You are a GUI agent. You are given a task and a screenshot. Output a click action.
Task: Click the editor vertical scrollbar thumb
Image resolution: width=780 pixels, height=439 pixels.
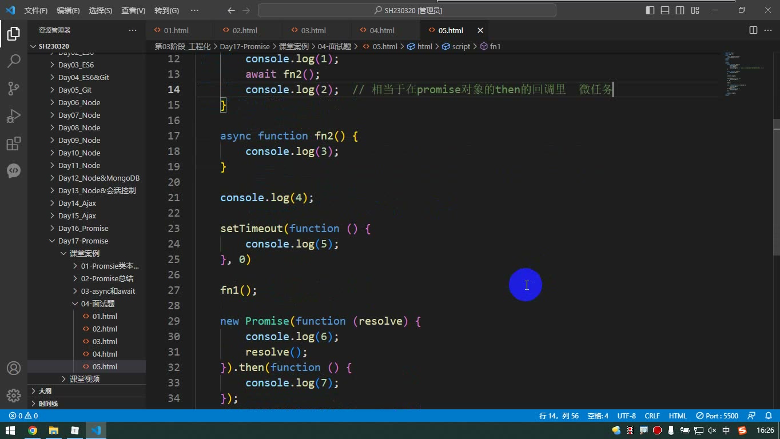(x=776, y=187)
